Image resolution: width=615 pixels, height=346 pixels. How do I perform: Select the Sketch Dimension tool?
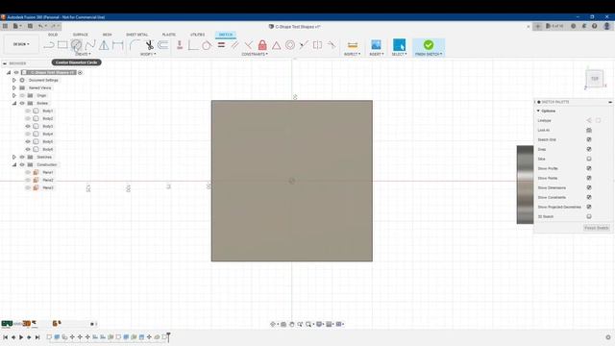[117, 45]
